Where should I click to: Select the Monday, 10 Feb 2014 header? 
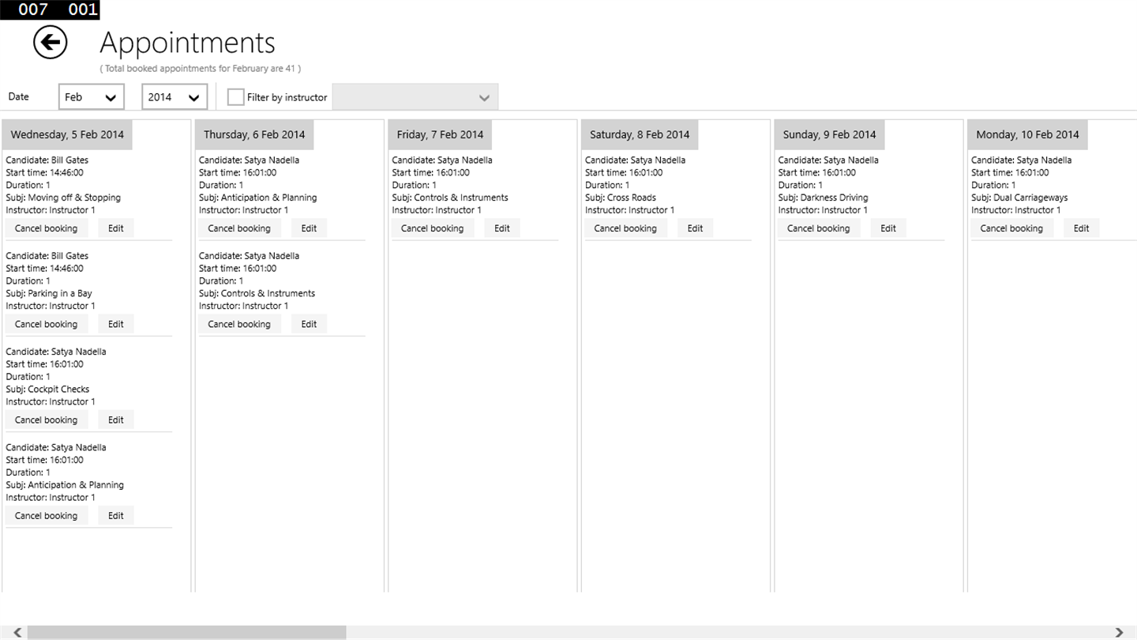[x=1027, y=134]
